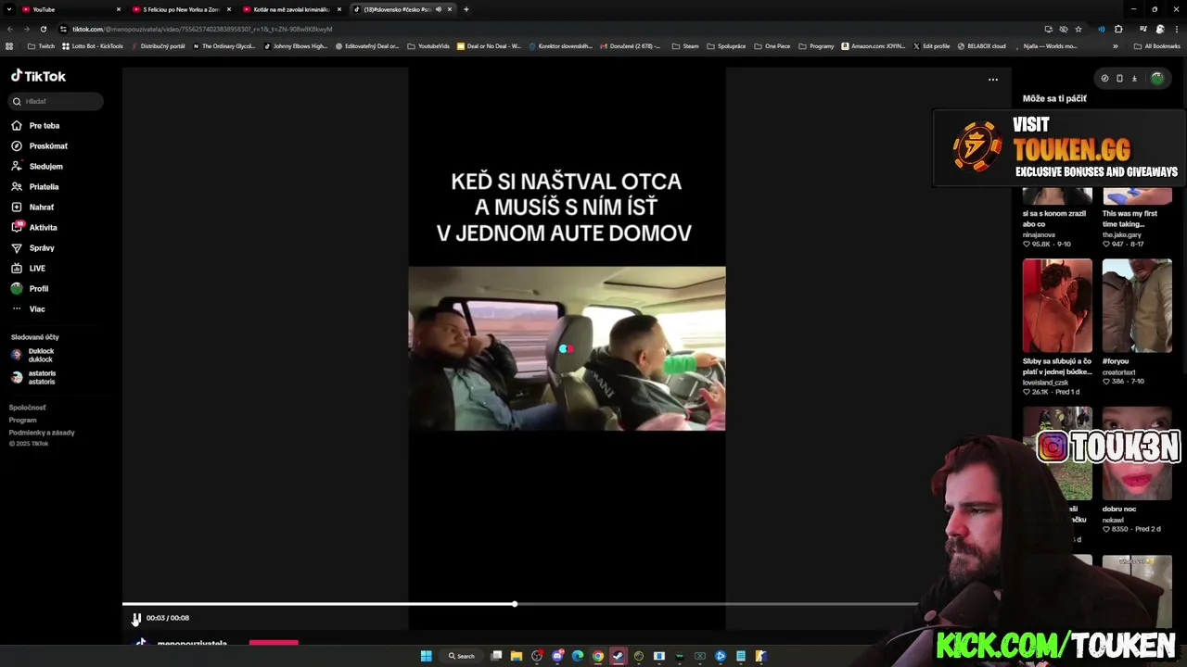Screen dimensions: 1187x667
Task: Mute the TikTok tab audio icon
Action: [438, 9]
